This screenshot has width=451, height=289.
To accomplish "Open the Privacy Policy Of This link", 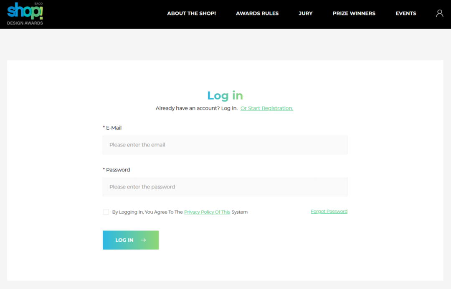I will tap(207, 212).
